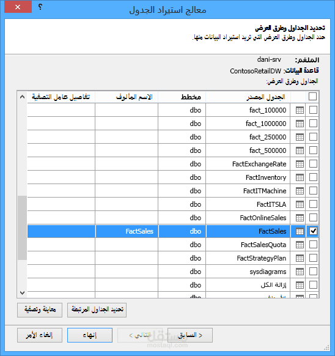Click the table icon beside FactITMachine

tap(300, 191)
